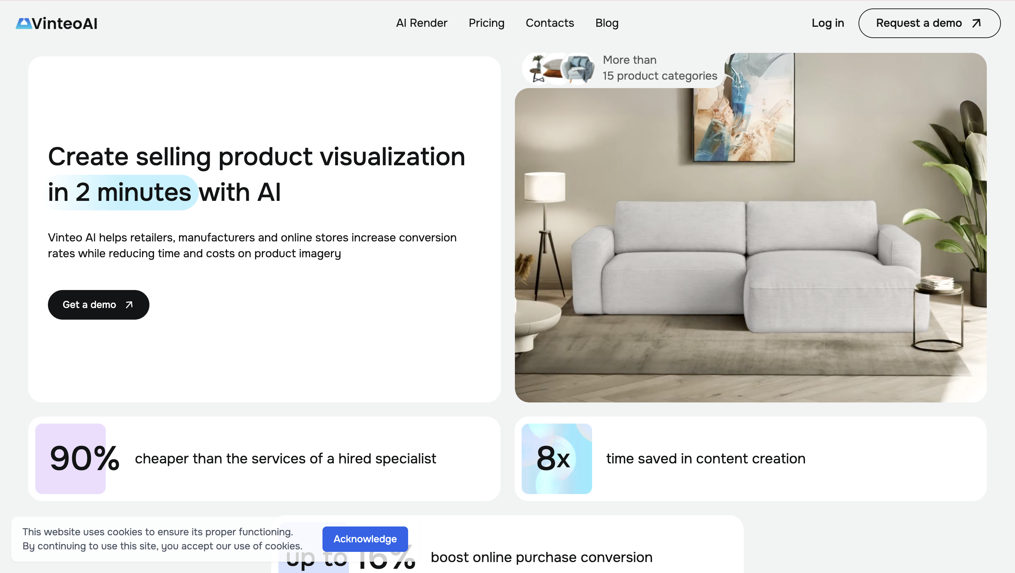Click the 8x blue stat badge
This screenshot has width=1015, height=573.
click(556, 458)
